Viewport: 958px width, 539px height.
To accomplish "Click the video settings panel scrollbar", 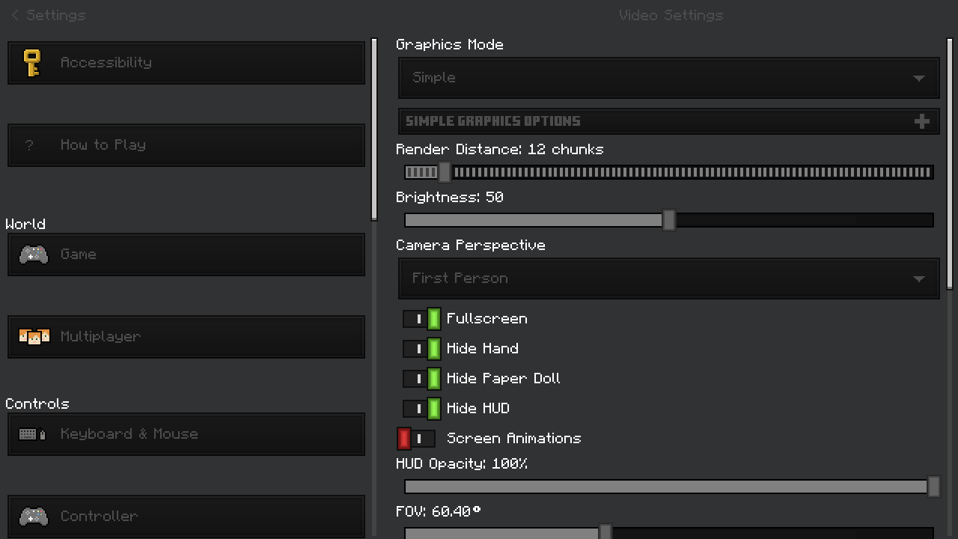I will pyautogui.click(x=950, y=163).
